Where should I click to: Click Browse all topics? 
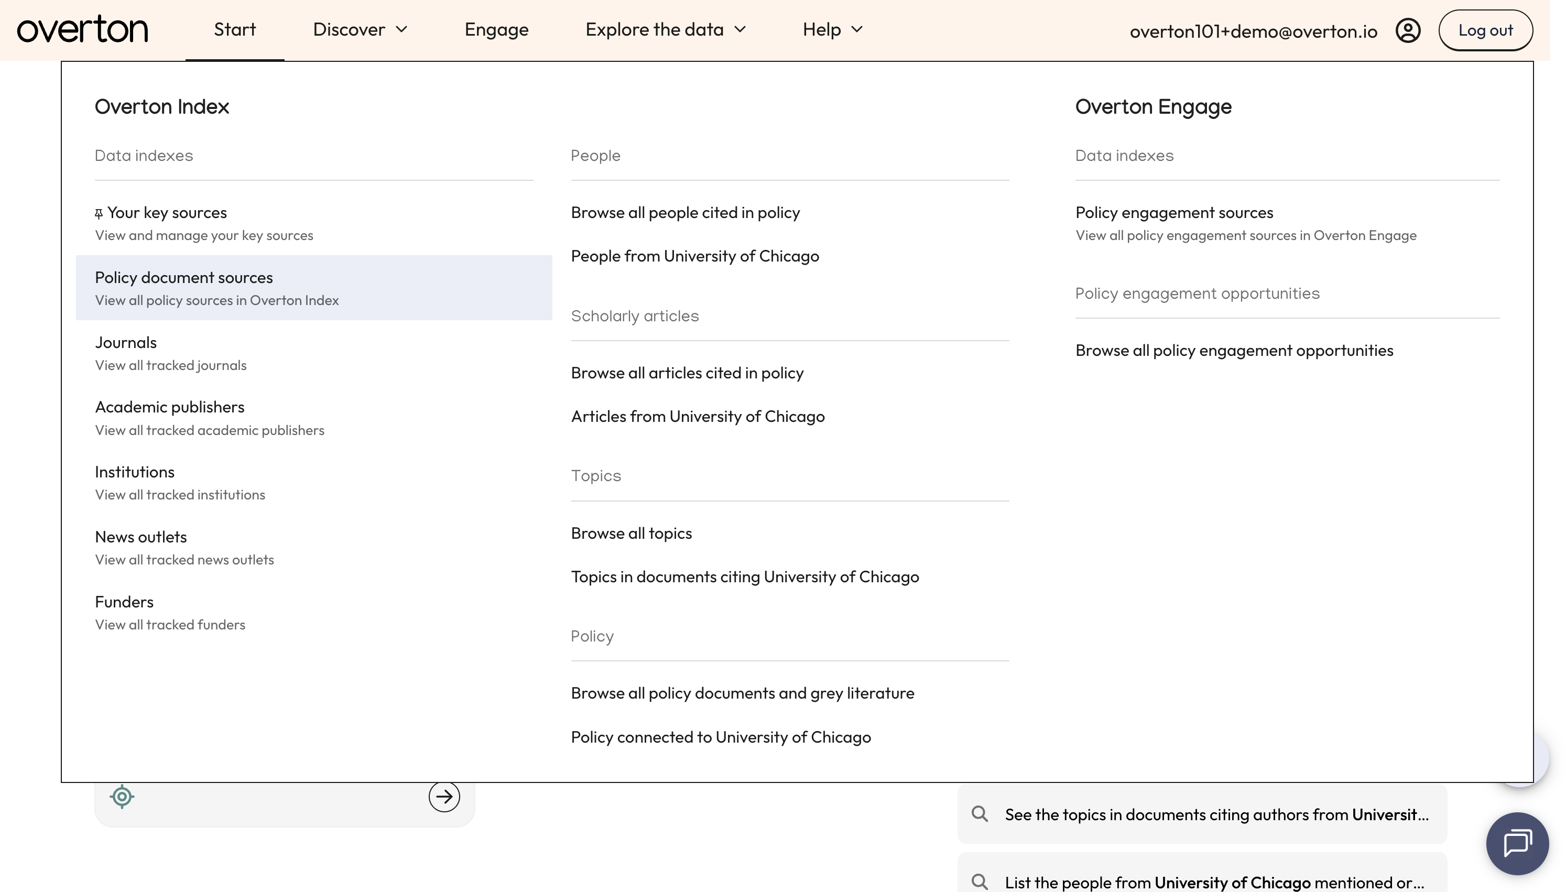tap(631, 534)
